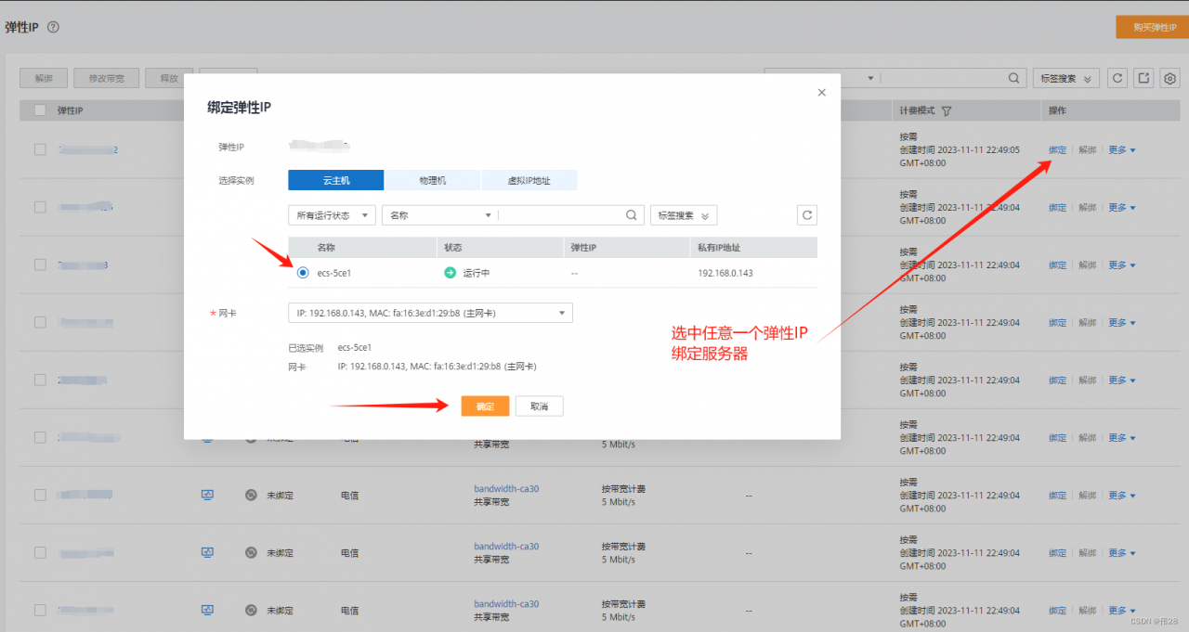Click the export icon in the table toolbar
Screen dimensions: 1189x632
1144,79
